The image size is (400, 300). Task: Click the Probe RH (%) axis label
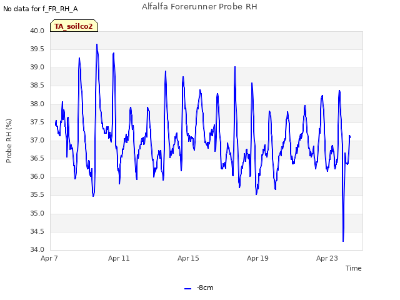[x=9, y=141]
